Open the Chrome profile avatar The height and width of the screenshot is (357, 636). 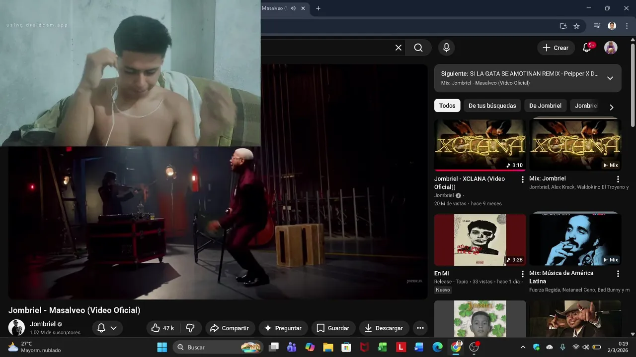click(x=612, y=26)
